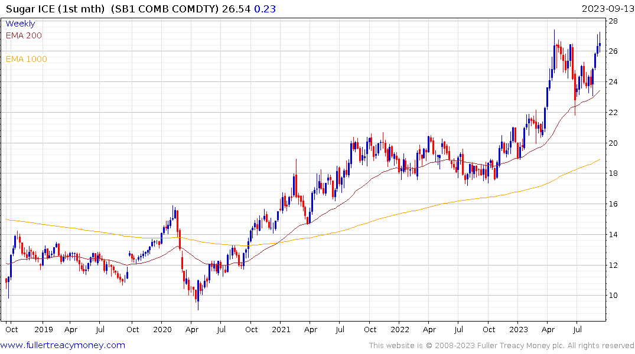Click the x-axis year label 2022
The image size is (635, 354).
pyautogui.click(x=400, y=329)
